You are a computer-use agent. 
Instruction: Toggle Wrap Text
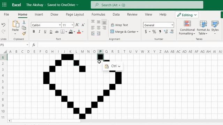point(119,25)
